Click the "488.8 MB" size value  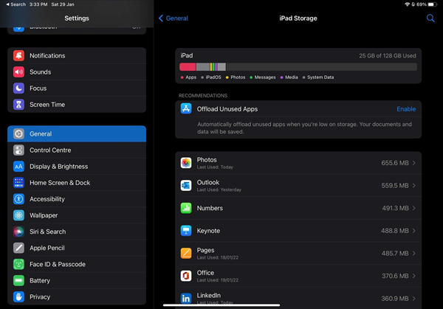(395, 231)
